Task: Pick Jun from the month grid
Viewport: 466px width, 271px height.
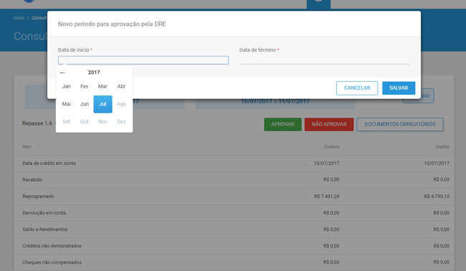Action: click(85, 104)
